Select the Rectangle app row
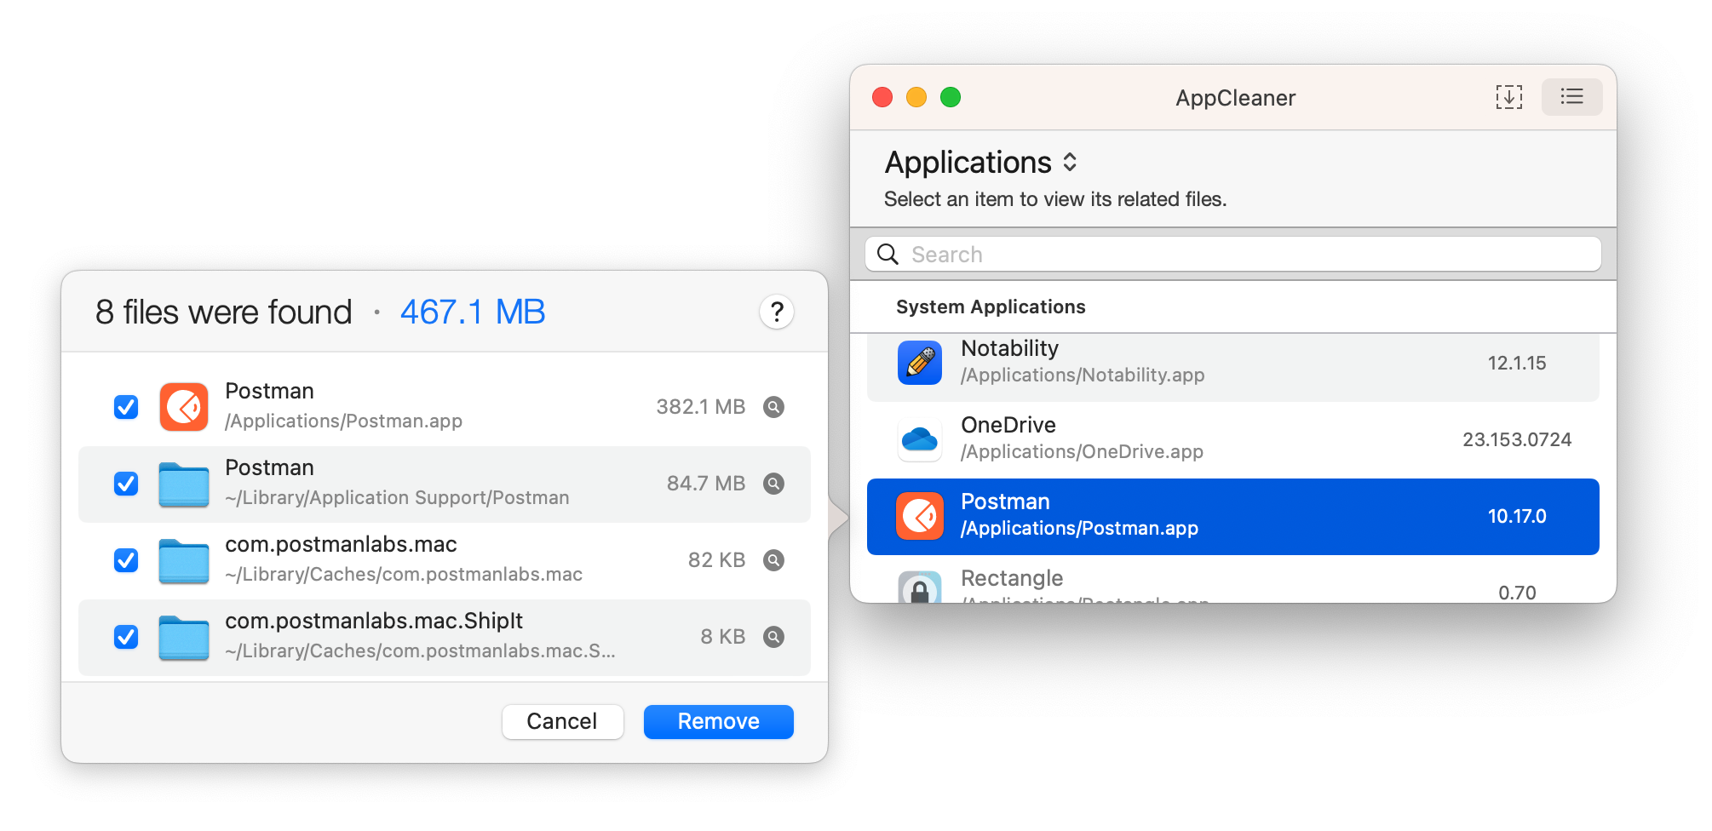1712x831 pixels. click(x=1232, y=581)
